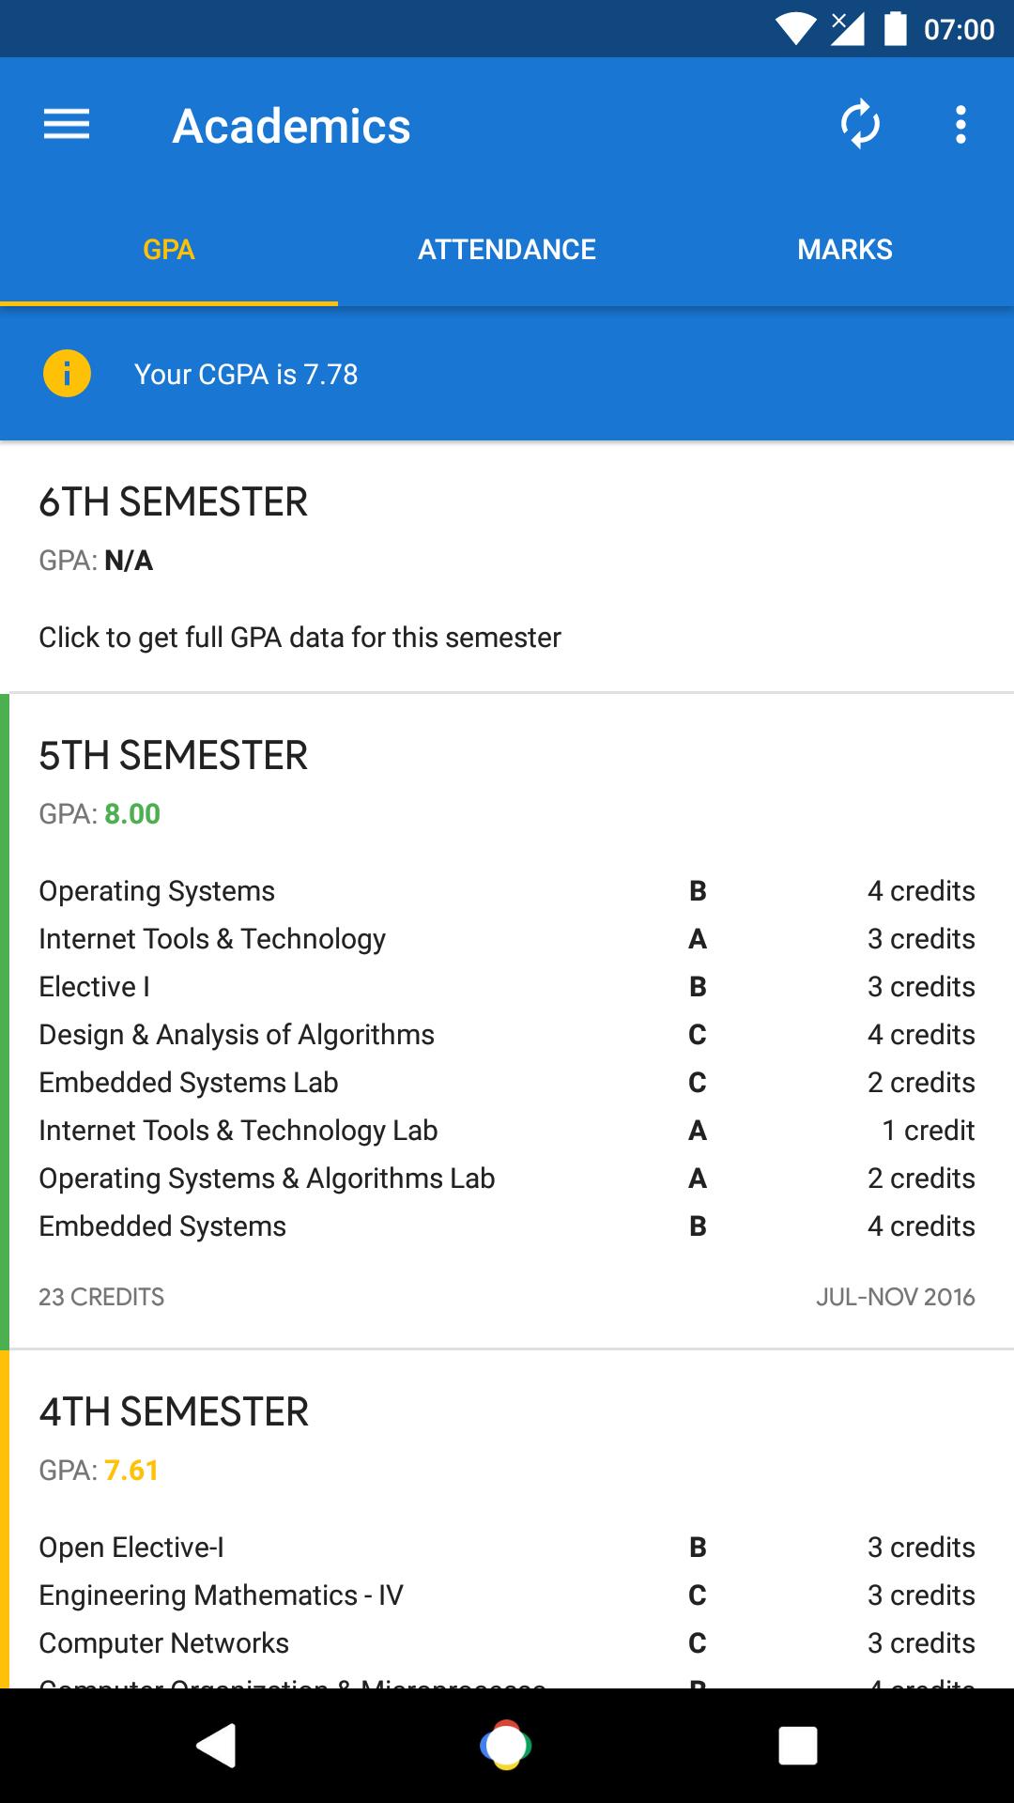Tap the Android back navigation button
This screenshot has width=1014, height=1803.
click(x=216, y=1746)
